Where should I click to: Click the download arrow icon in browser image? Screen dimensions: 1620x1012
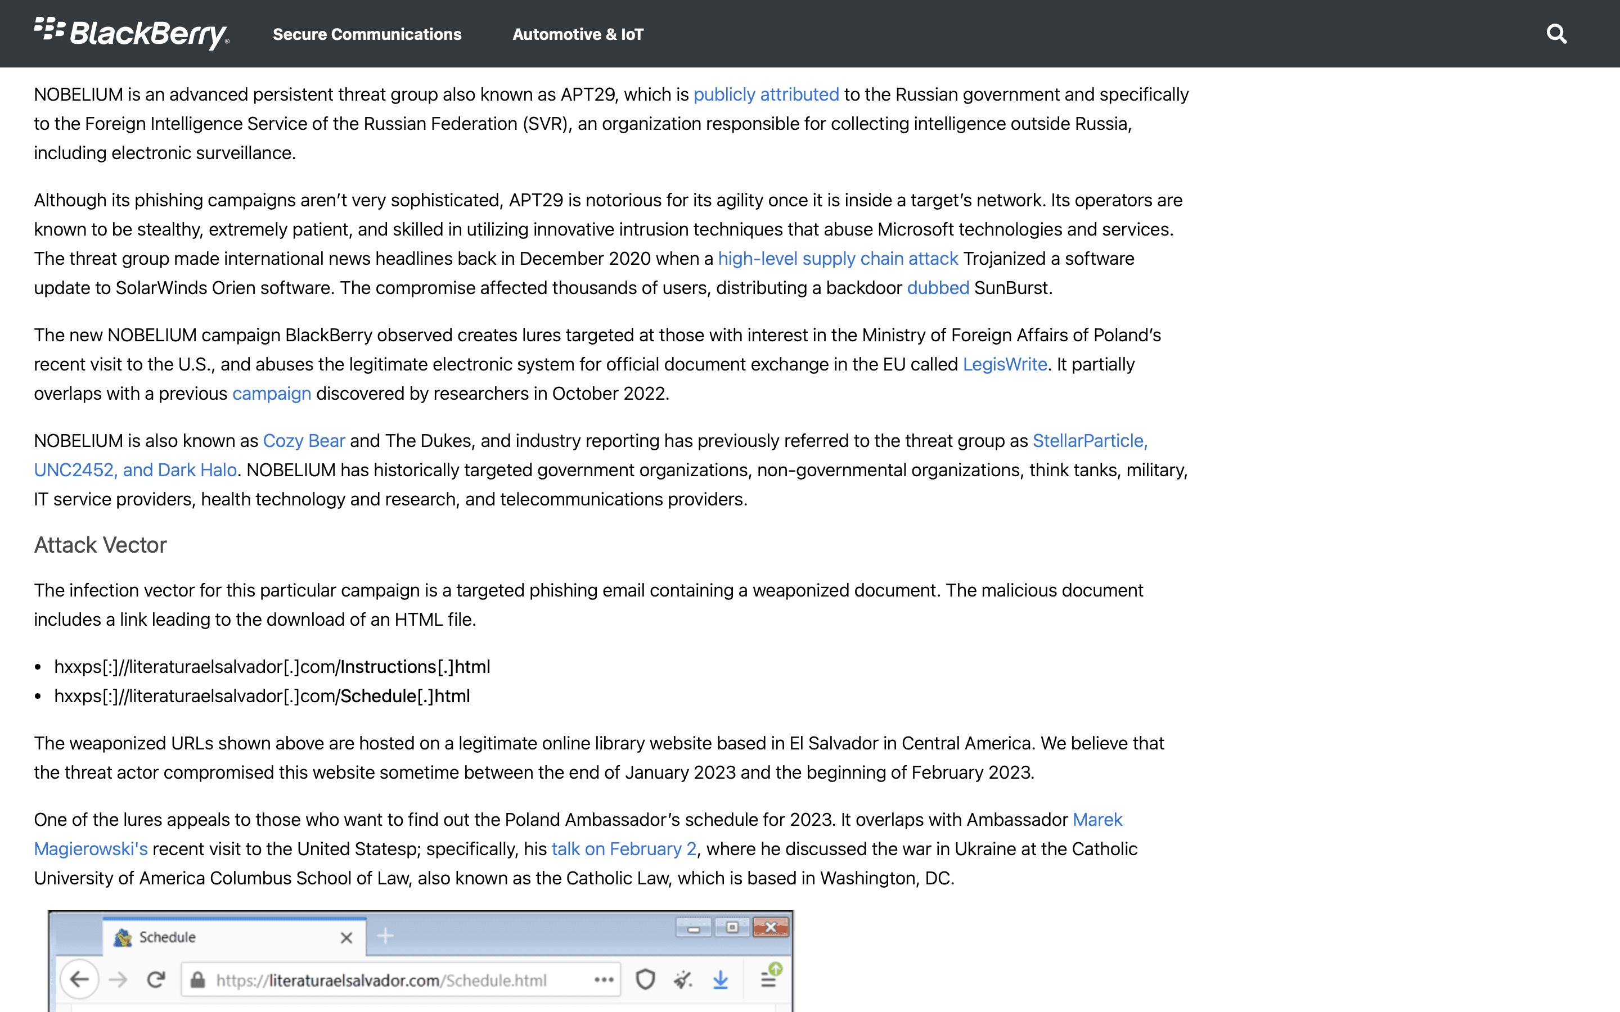721,980
